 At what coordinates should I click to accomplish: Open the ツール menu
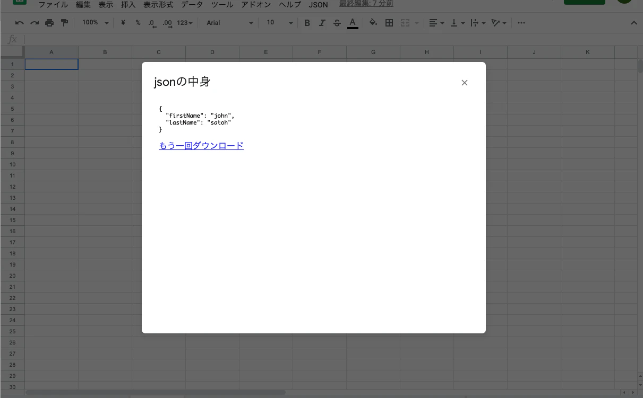point(222,5)
